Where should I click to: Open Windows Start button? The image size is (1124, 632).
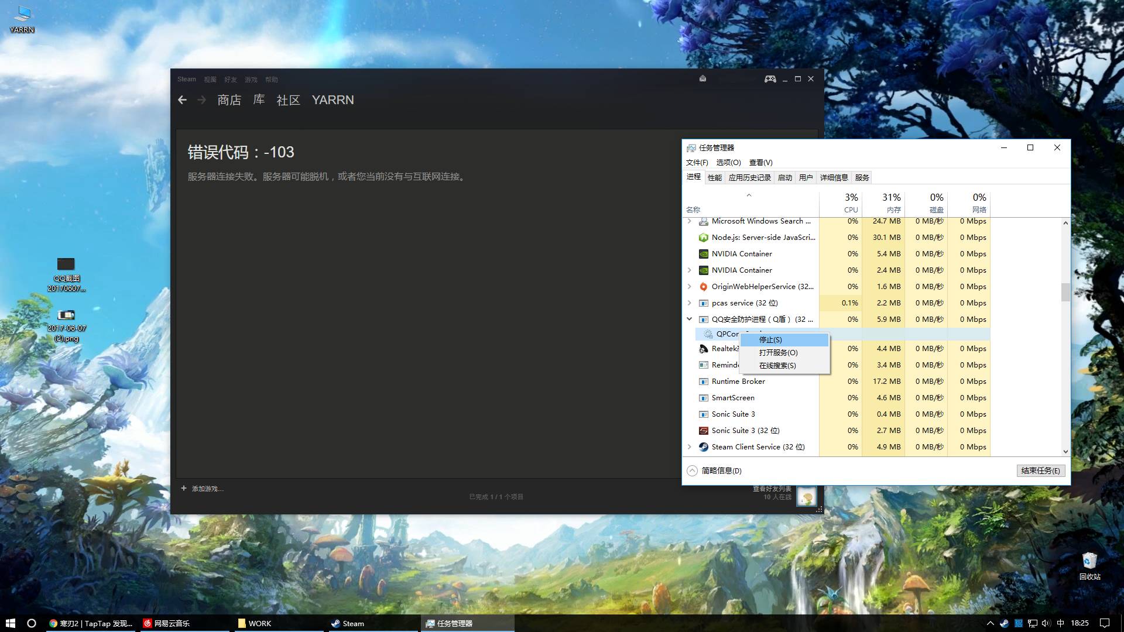pos(10,623)
